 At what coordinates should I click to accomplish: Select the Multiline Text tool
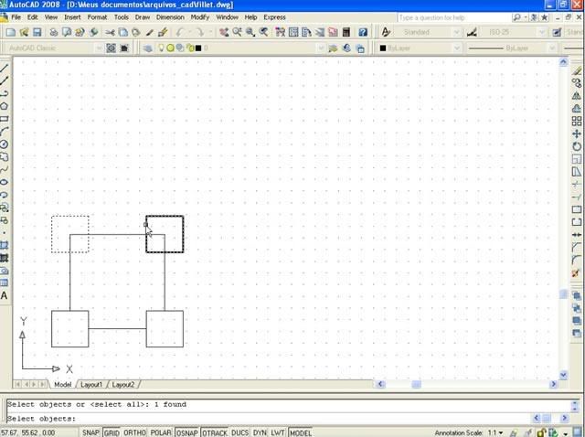click(x=5, y=296)
